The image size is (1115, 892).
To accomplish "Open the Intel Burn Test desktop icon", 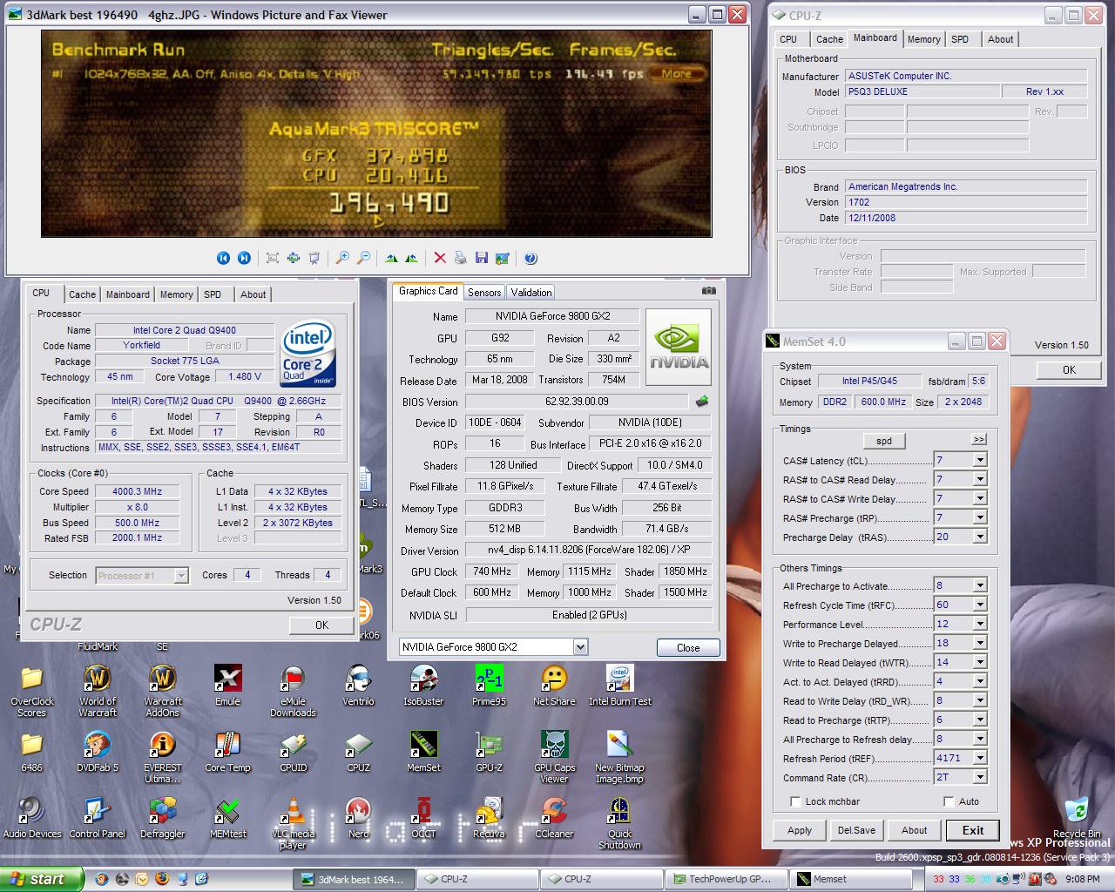I will pyautogui.click(x=620, y=685).
